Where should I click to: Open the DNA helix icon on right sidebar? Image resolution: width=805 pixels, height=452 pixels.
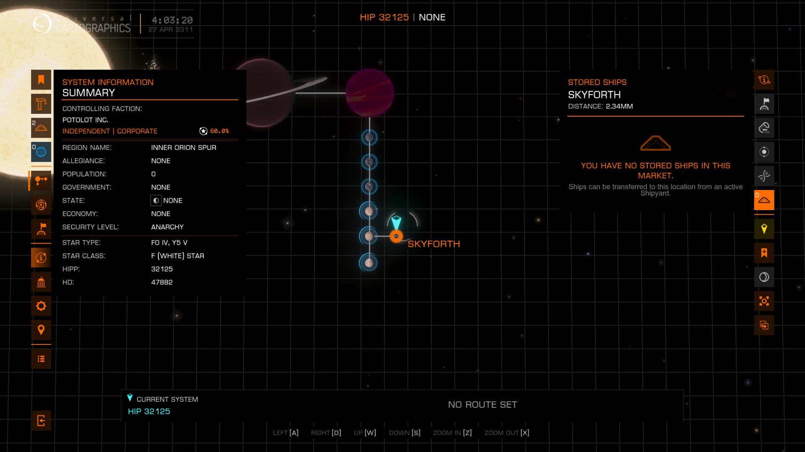click(764, 176)
